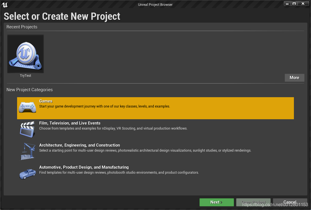
Task: Select Automotive, Product Design, and Manufacturing title
Action: pos(84,167)
